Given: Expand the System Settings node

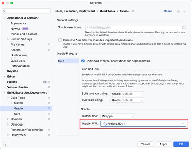Looking at the screenshot, I should click(8, 39).
